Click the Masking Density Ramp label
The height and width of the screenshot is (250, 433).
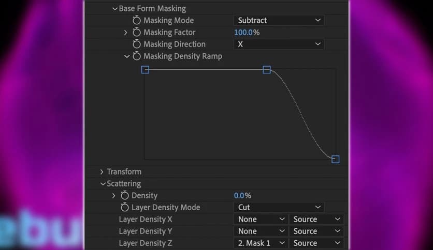[183, 56]
